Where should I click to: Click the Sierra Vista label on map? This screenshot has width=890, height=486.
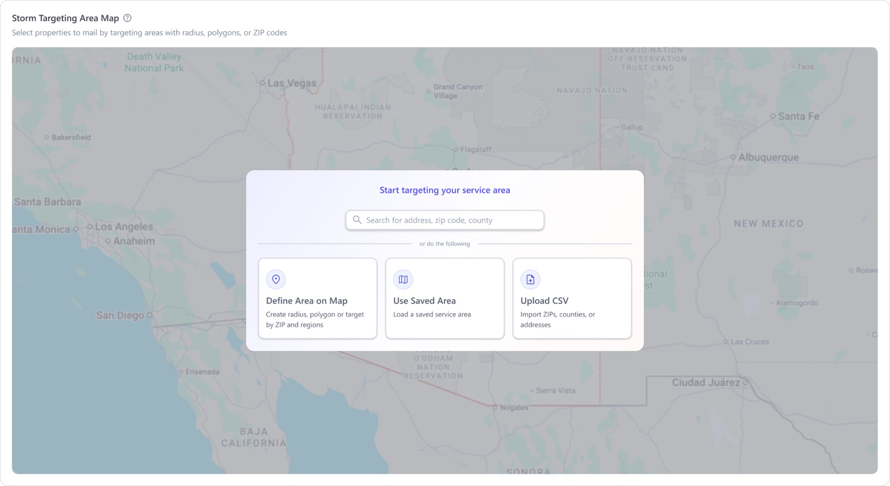pyautogui.click(x=556, y=391)
